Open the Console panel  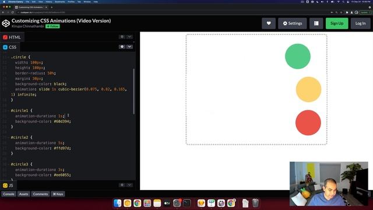click(x=9, y=194)
